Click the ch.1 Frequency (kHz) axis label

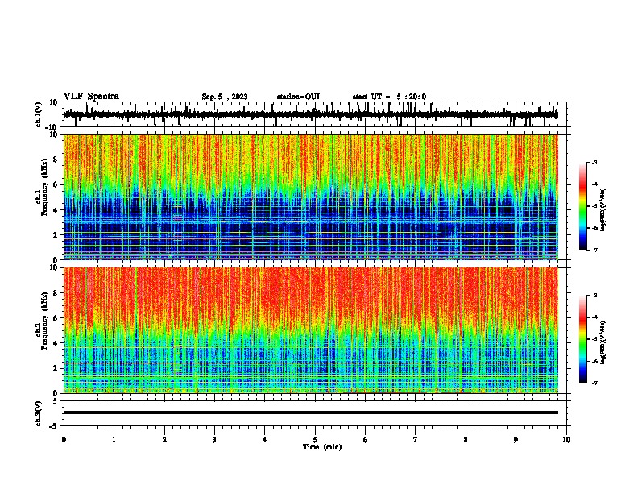[x=41, y=188]
